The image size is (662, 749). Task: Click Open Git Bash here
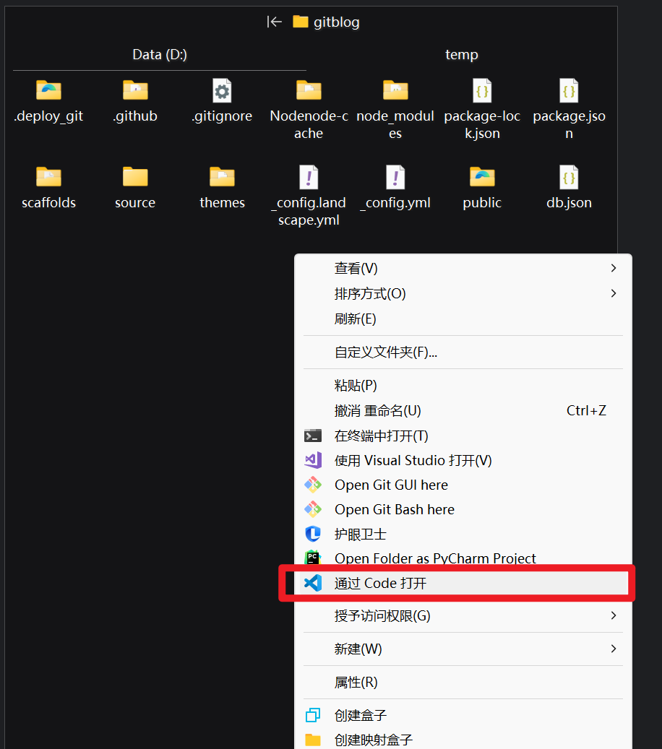click(394, 510)
